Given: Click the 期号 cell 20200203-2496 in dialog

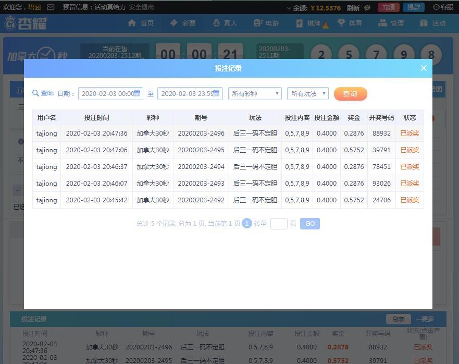Looking at the screenshot, I should [201, 134].
